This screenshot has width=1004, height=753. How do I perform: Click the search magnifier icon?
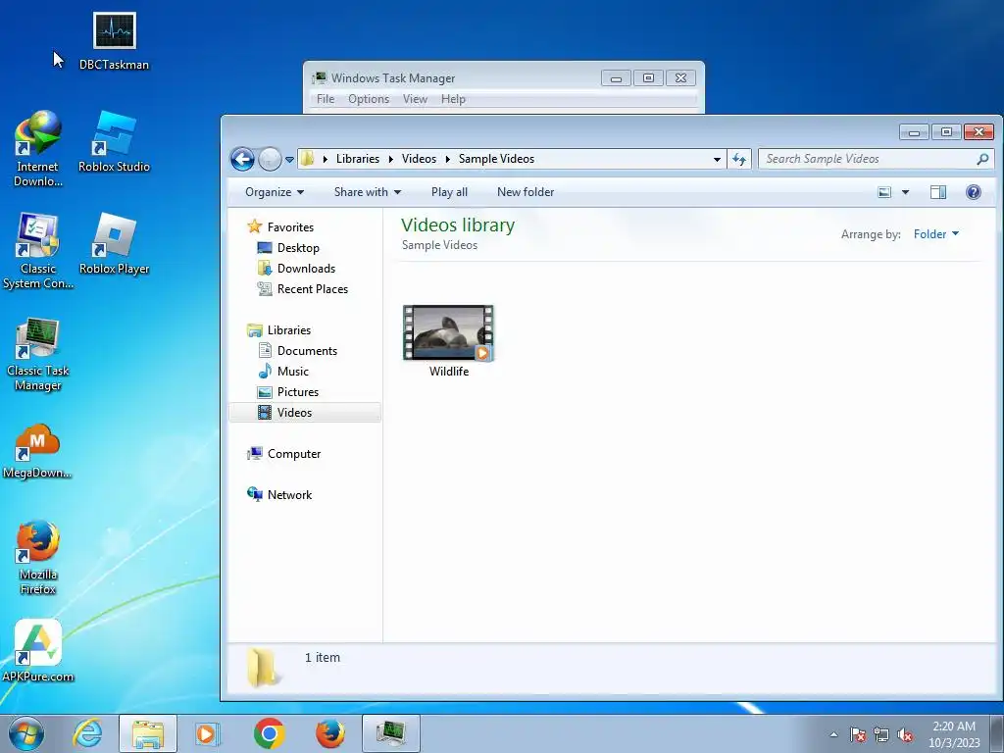click(982, 159)
